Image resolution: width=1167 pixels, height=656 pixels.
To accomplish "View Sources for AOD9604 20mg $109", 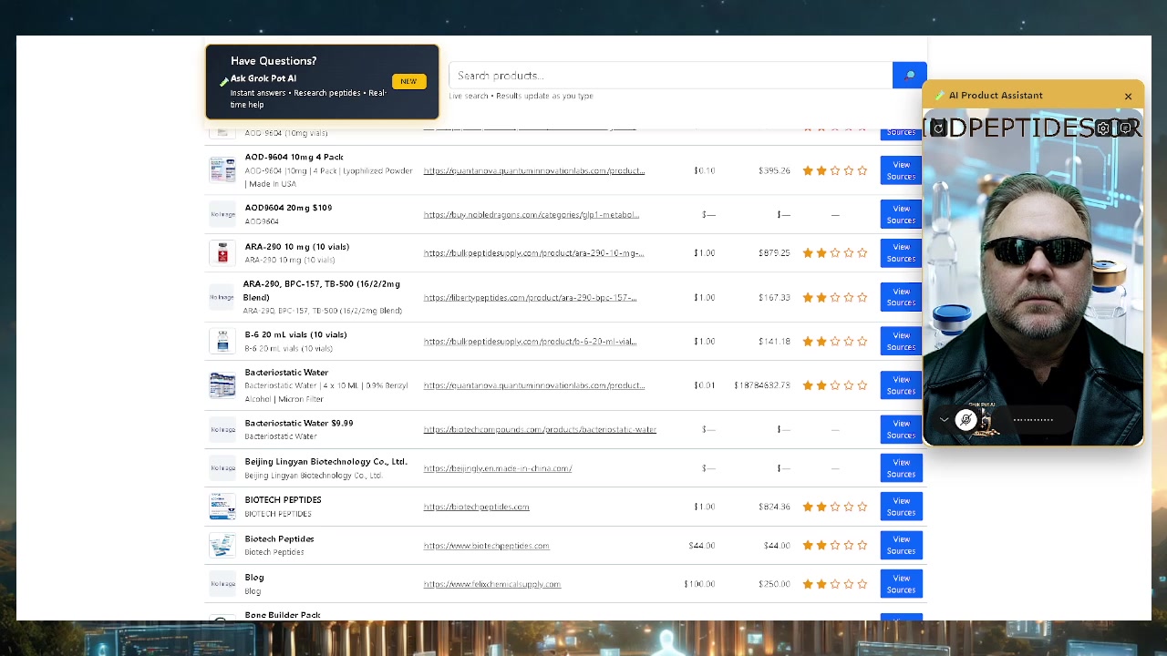I will 901,214.
